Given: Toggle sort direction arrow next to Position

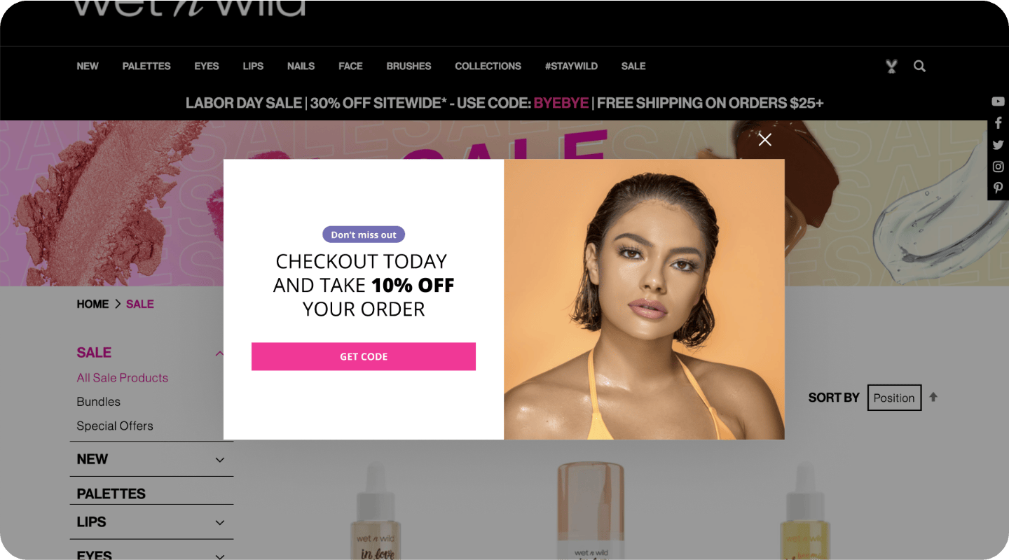Looking at the screenshot, I should click(x=933, y=397).
